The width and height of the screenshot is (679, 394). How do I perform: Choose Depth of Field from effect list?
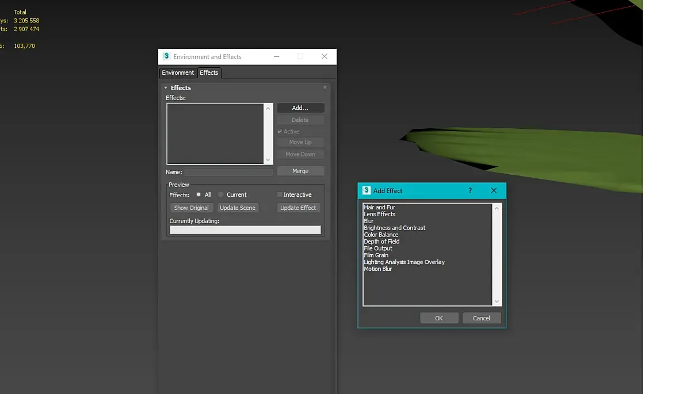[x=382, y=242]
